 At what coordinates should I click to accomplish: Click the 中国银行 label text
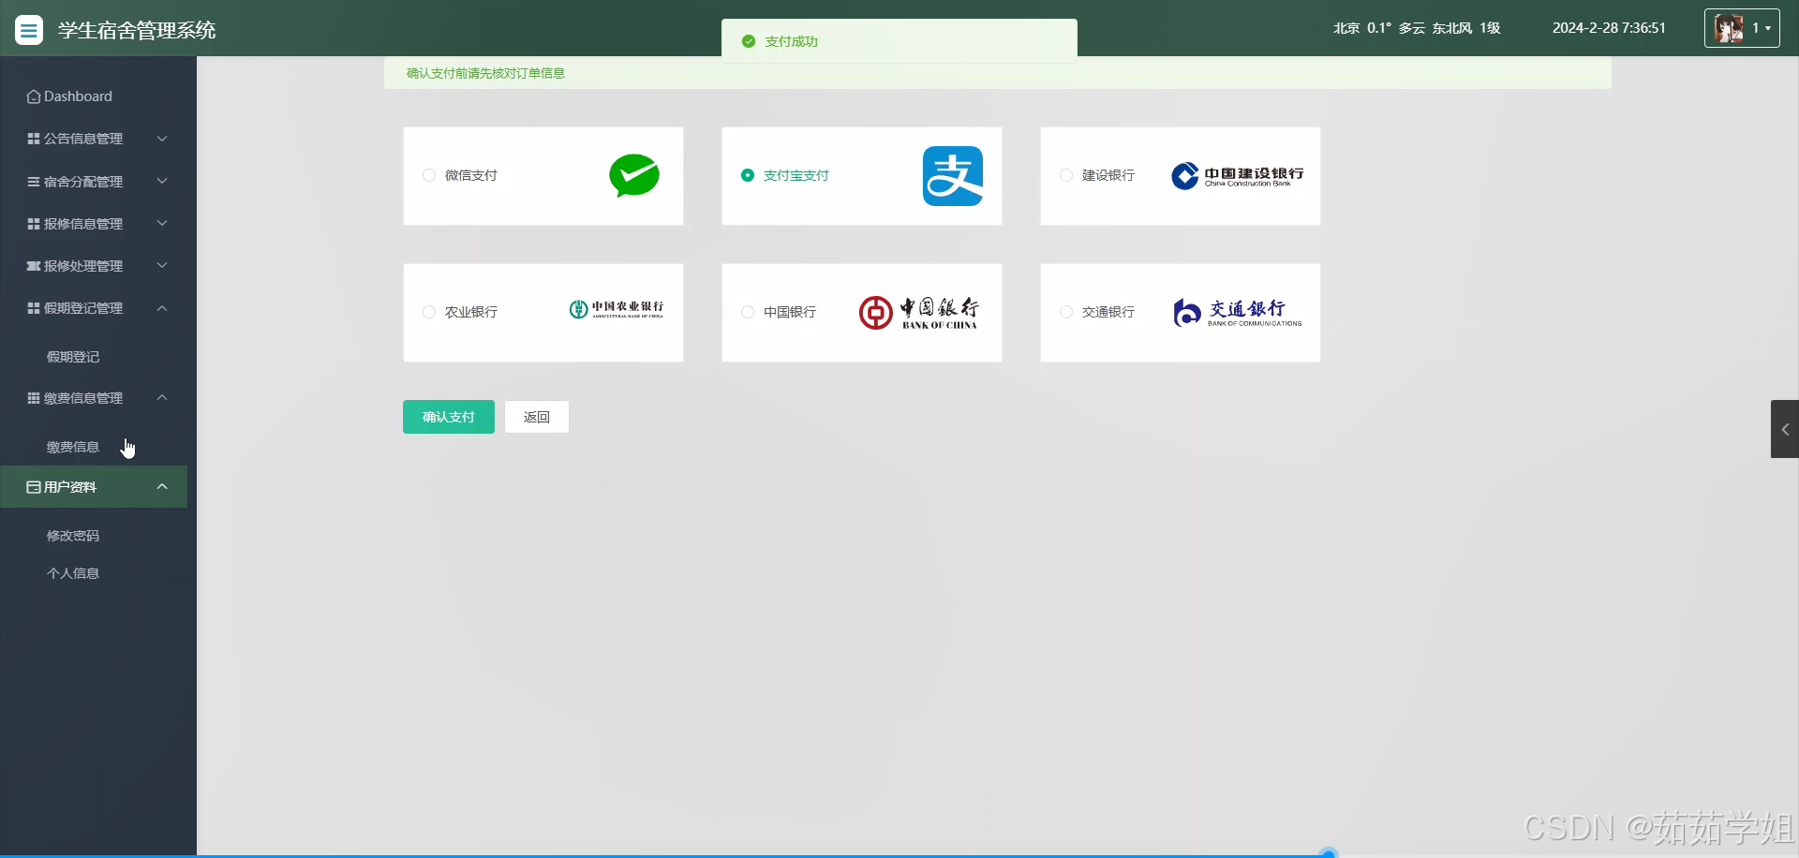(790, 312)
